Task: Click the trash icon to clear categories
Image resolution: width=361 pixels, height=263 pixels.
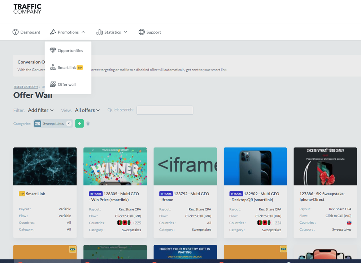Action: point(88,124)
